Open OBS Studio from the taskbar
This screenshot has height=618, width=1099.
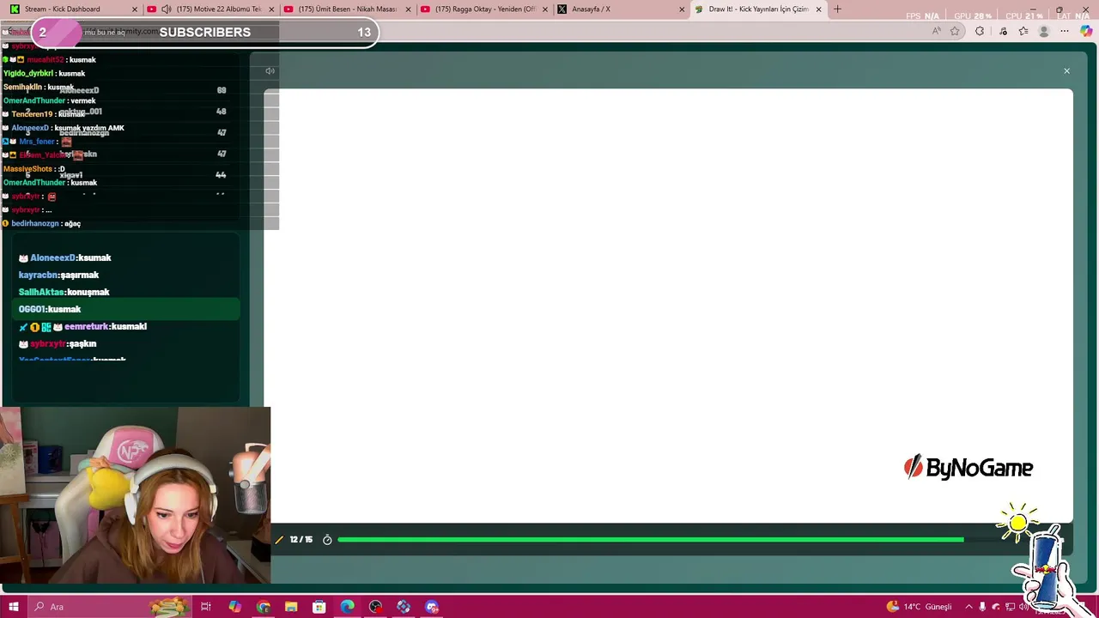coord(375,607)
